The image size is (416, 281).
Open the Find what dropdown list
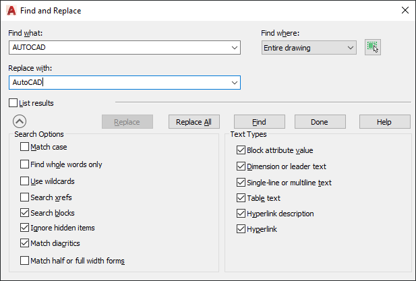(234, 47)
